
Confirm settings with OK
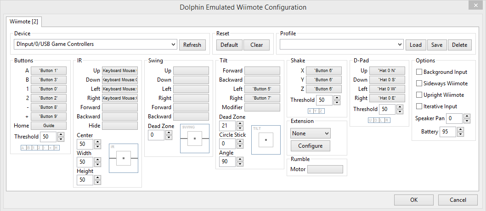(x=414, y=200)
